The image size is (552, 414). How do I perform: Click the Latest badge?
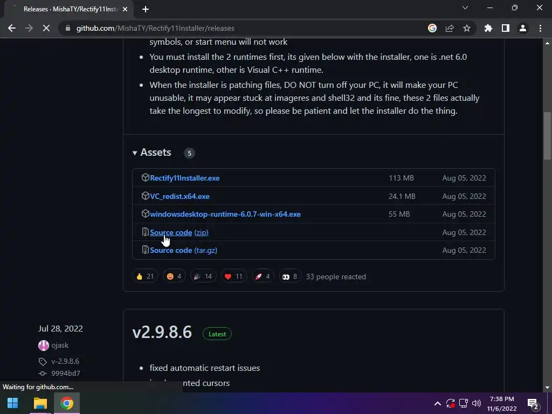(x=217, y=334)
